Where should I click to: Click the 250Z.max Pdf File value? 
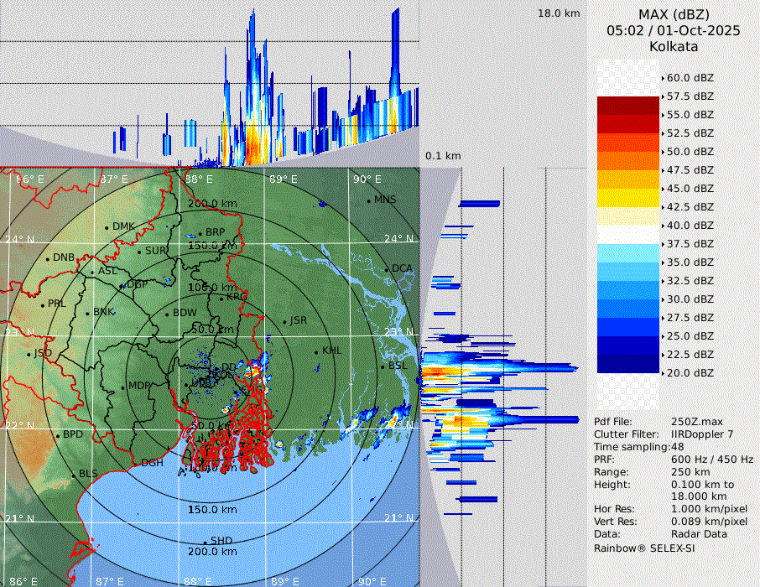(x=693, y=422)
